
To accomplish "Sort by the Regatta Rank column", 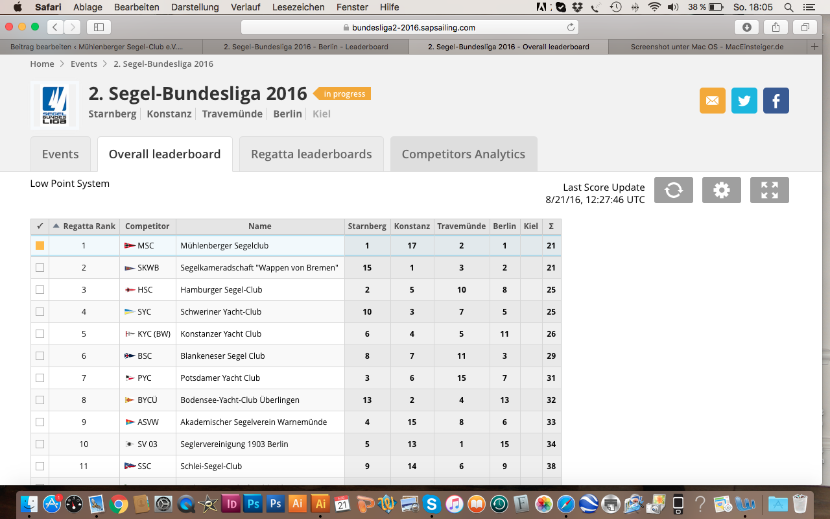I will coord(89,226).
